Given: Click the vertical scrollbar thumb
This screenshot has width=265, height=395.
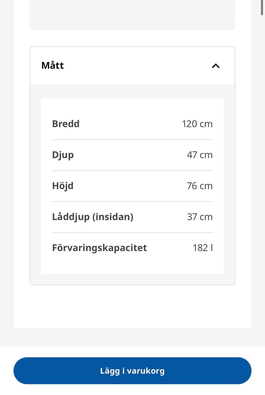Looking at the screenshot, I should 262,7.
